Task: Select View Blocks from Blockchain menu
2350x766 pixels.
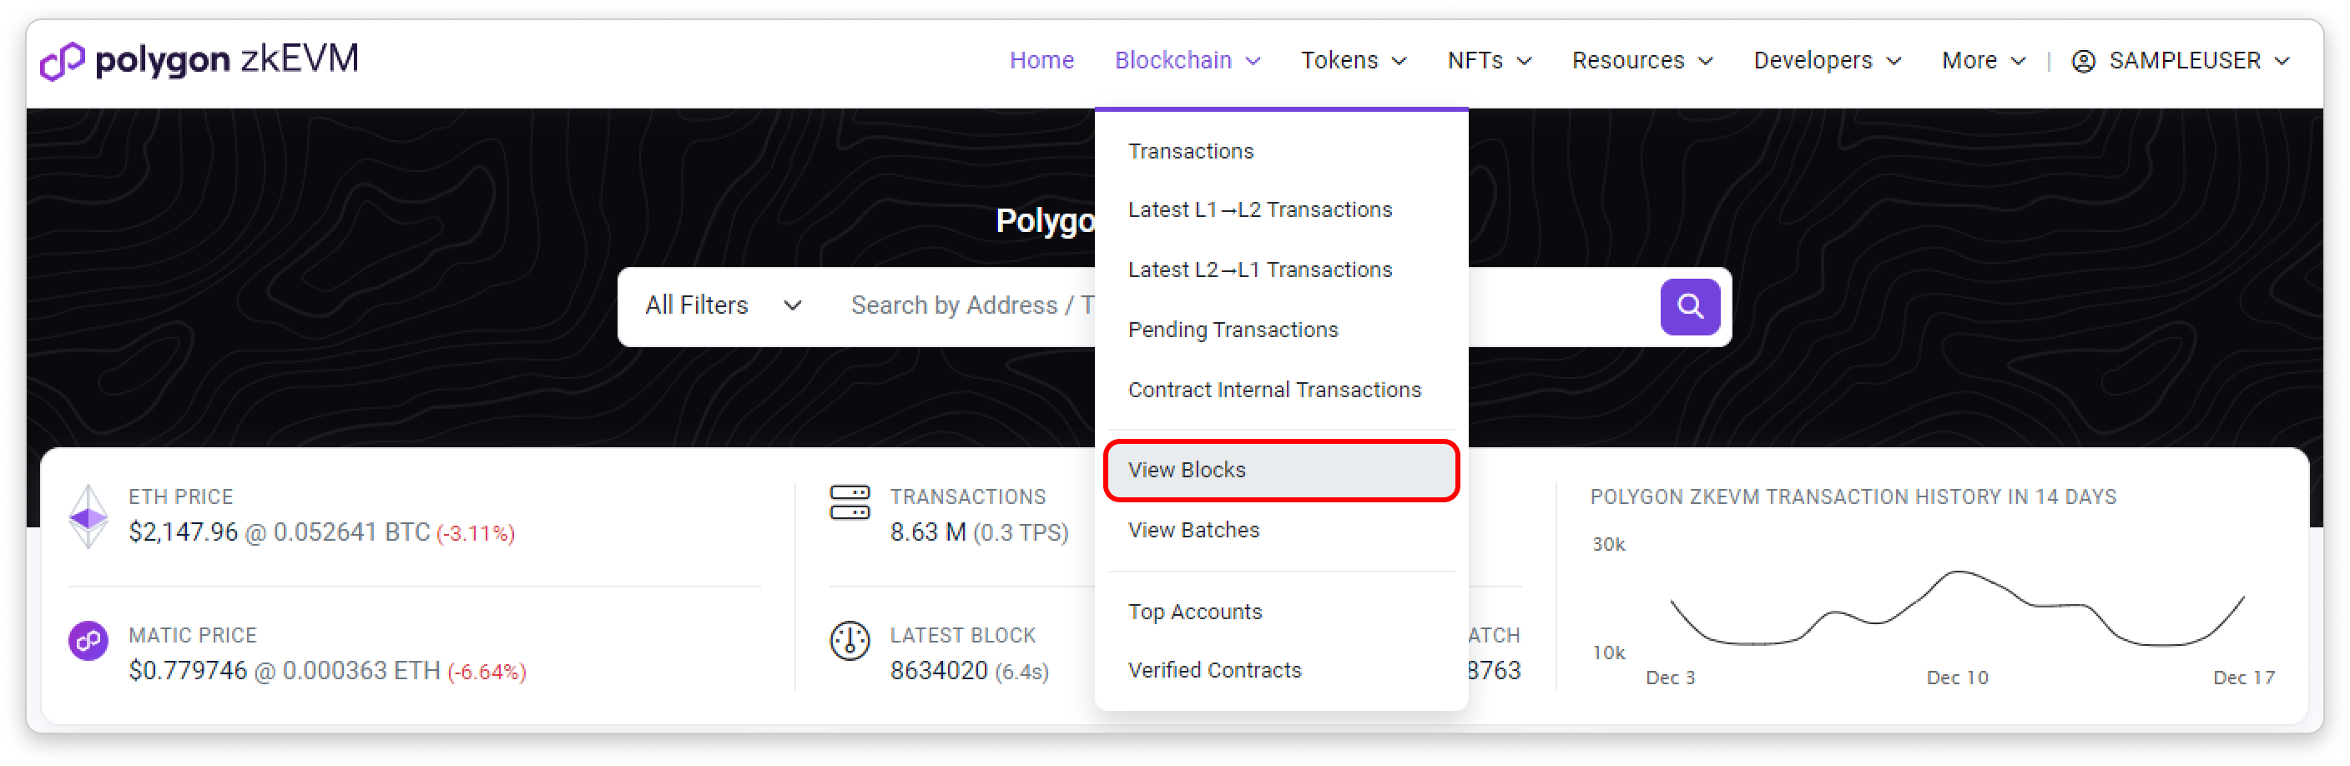Action: coord(1186,470)
